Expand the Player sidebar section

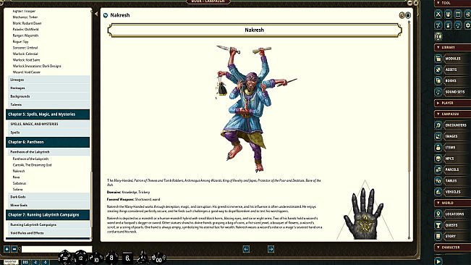point(438,103)
